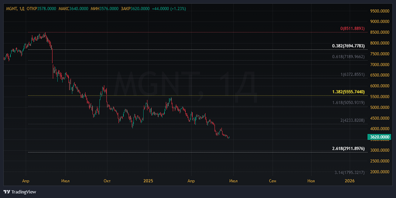
Task: Select the yellow 1.382(5555.7440) level label
Action: click(348, 92)
